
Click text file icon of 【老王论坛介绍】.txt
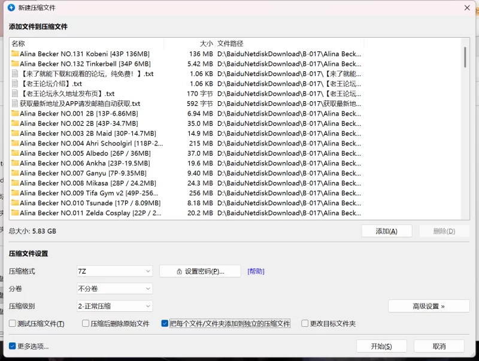pyautogui.click(x=15, y=84)
